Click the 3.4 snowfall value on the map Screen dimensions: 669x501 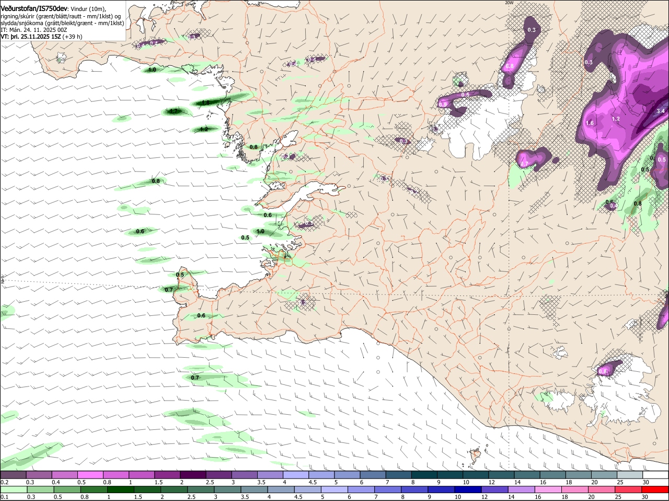tap(661, 111)
